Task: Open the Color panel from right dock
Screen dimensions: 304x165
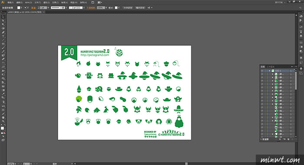Action: pos(301,17)
